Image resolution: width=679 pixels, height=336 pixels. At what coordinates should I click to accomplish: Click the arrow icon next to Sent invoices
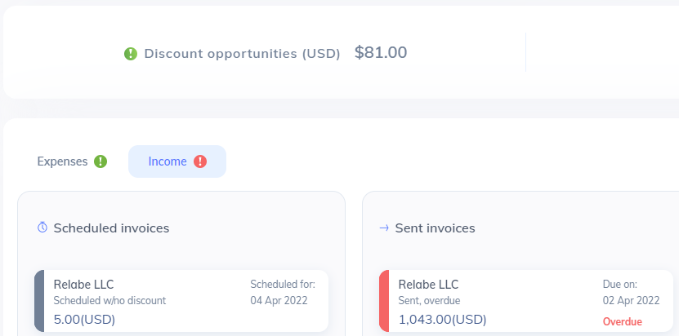384,228
